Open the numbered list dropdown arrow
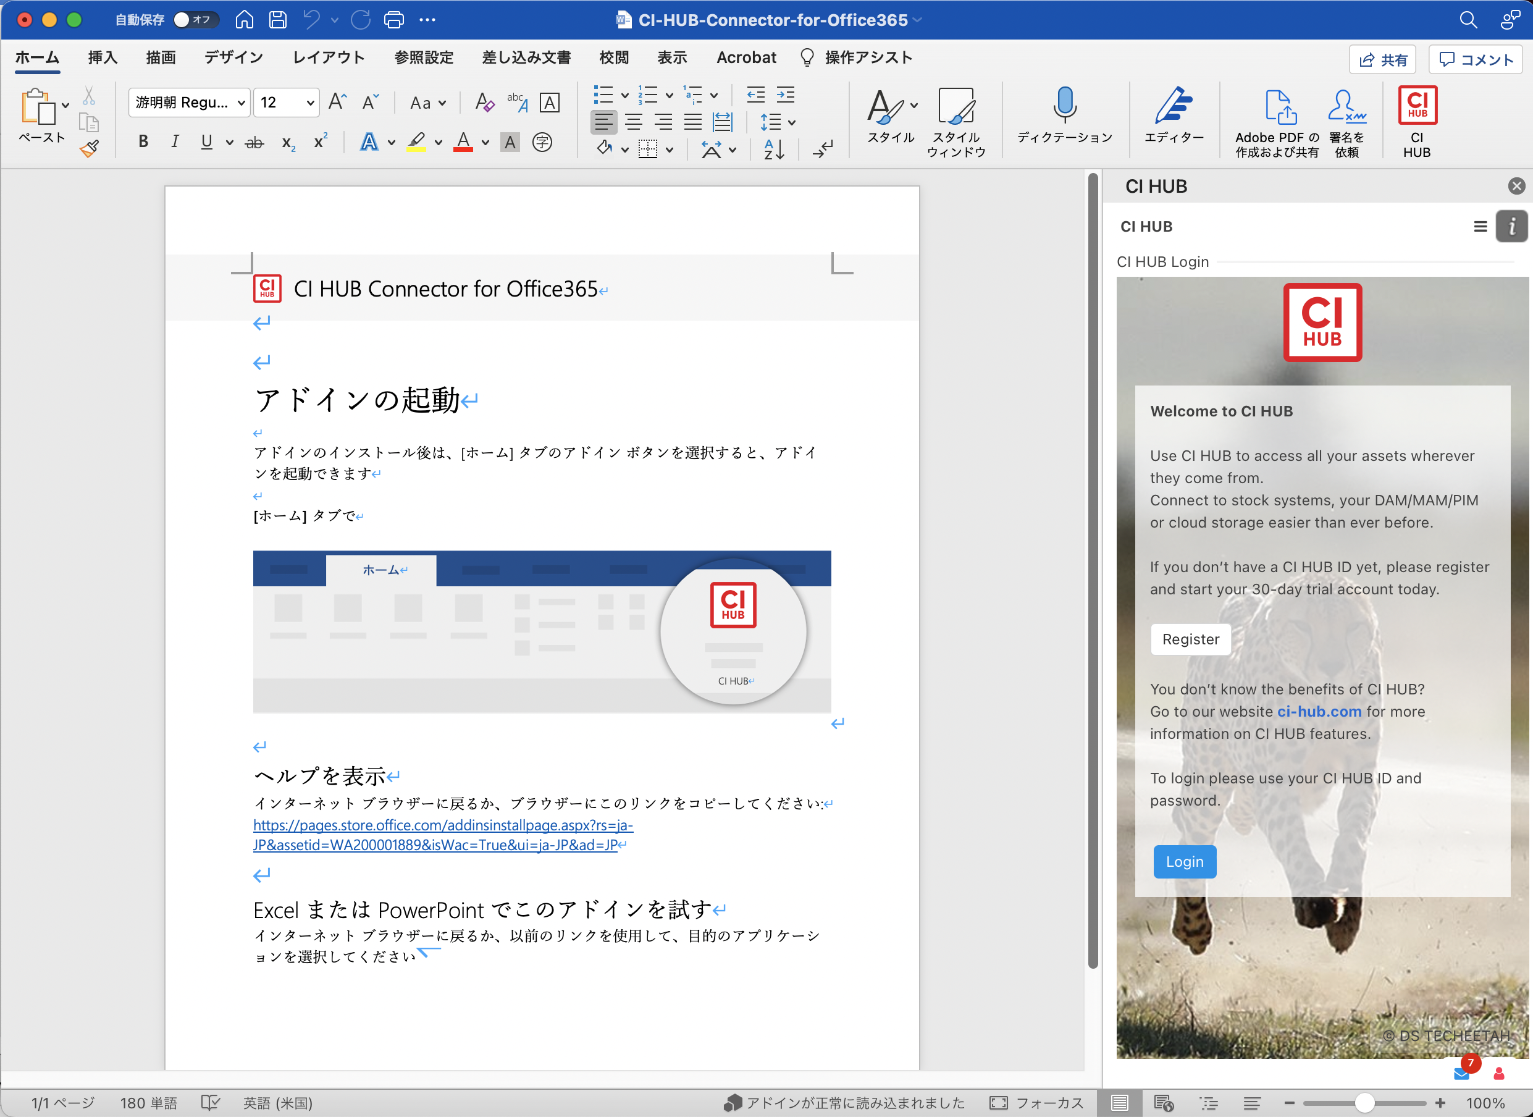Screen dimensions: 1533x1117 (669, 95)
